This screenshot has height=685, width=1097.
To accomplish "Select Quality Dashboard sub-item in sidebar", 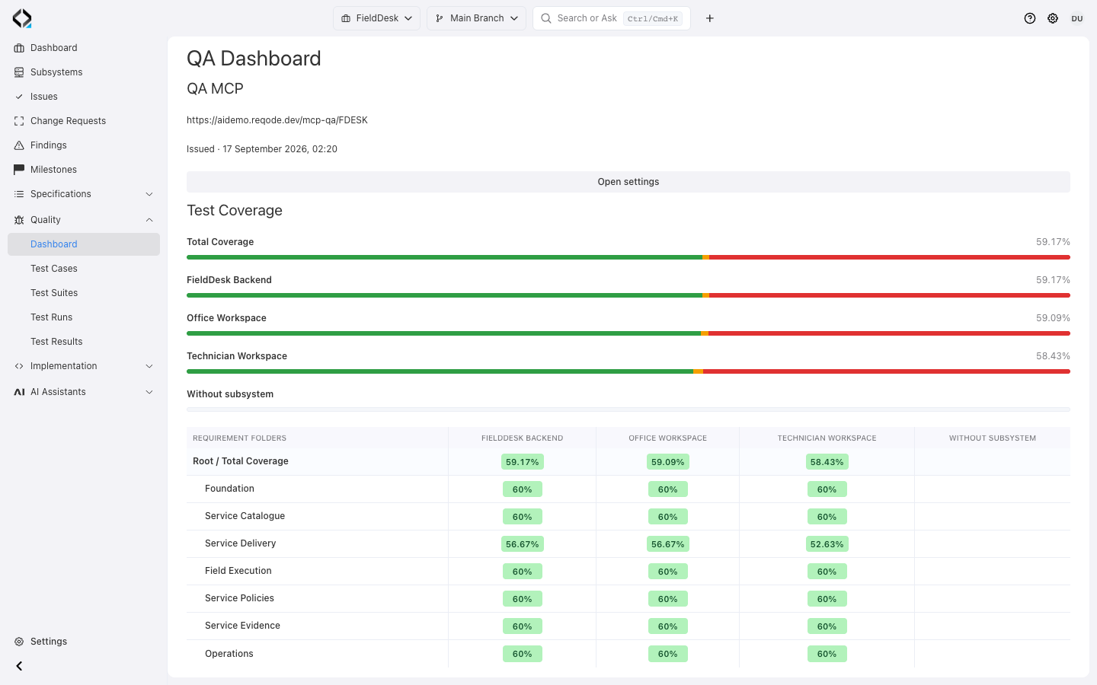I will [x=84, y=244].
